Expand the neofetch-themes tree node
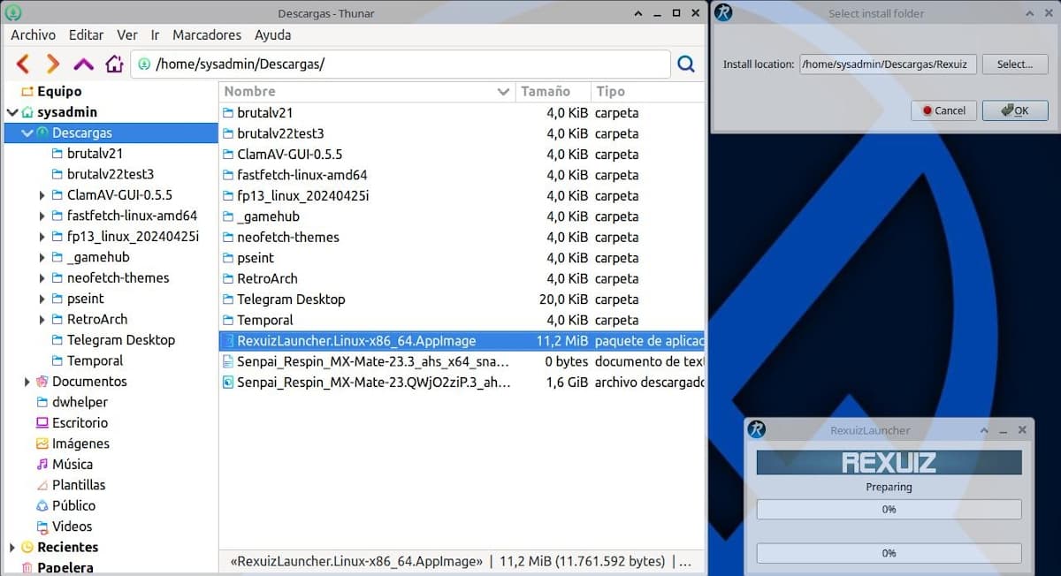 pos(42,278)
